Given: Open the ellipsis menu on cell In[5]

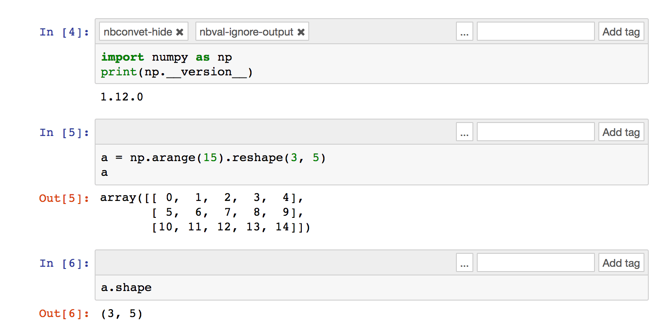Looking at the screenshot, I should [464, 131].
